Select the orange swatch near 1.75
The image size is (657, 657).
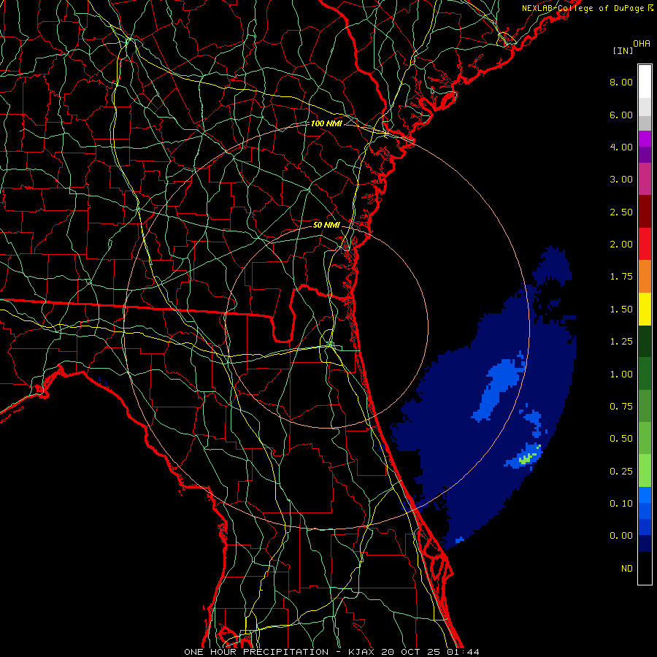pos(645,276)
